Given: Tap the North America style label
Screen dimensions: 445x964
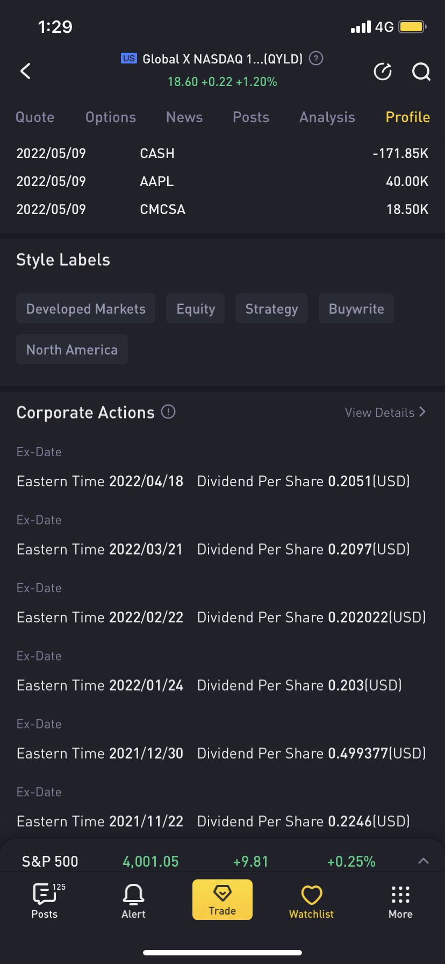Looking at the screenshot, I should tap(72, 350).
